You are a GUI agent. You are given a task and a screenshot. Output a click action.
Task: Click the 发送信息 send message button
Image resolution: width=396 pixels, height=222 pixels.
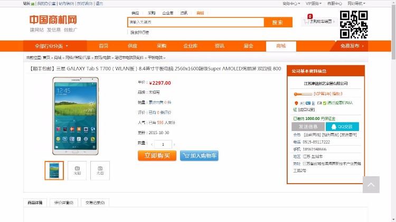[308, 127]
